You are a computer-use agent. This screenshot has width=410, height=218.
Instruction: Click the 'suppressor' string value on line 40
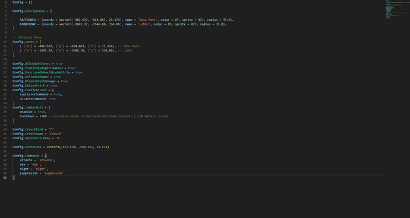point(54,173)
